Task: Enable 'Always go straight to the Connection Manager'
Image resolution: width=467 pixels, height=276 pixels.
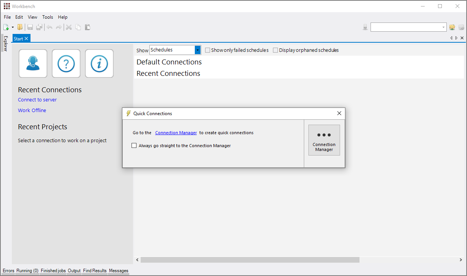Action: tap(134, 146)
